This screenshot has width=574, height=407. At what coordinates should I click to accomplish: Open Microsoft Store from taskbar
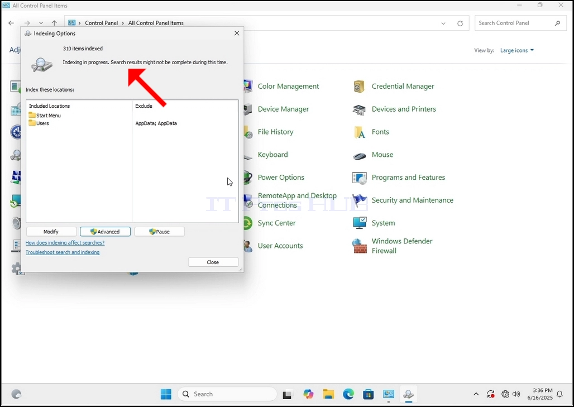(369, 394)
